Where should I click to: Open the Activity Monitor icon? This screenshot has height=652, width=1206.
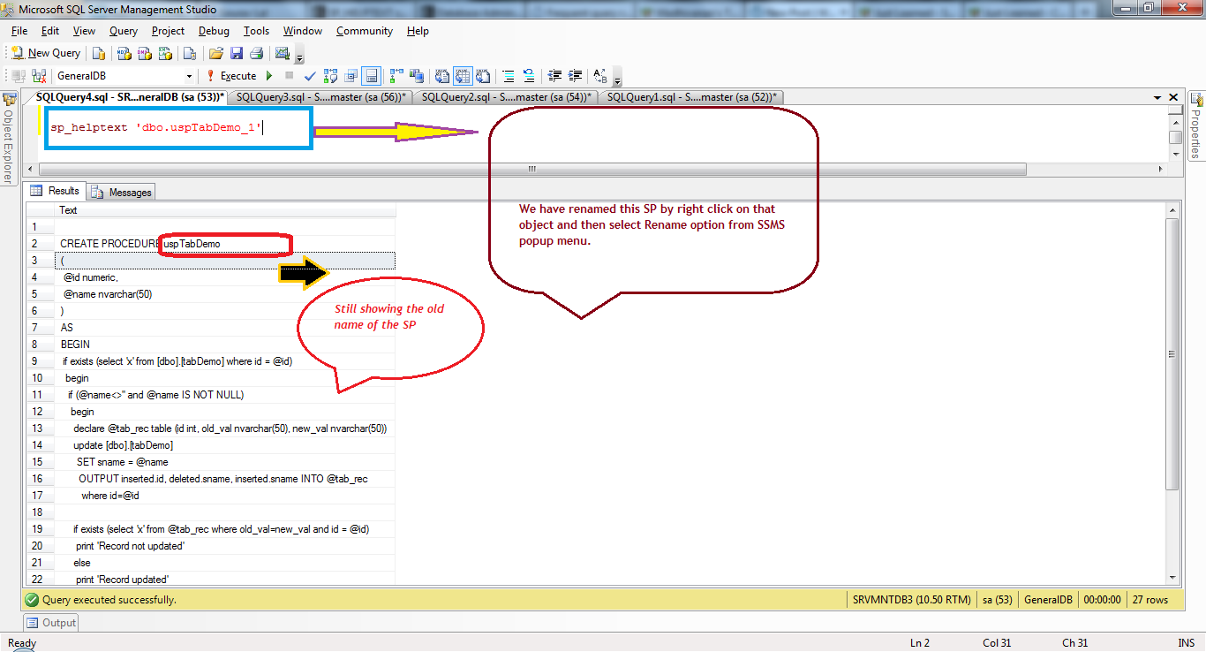[x=283, y=53]
